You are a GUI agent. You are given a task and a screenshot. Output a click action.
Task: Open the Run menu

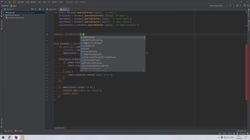pos(39,2)
